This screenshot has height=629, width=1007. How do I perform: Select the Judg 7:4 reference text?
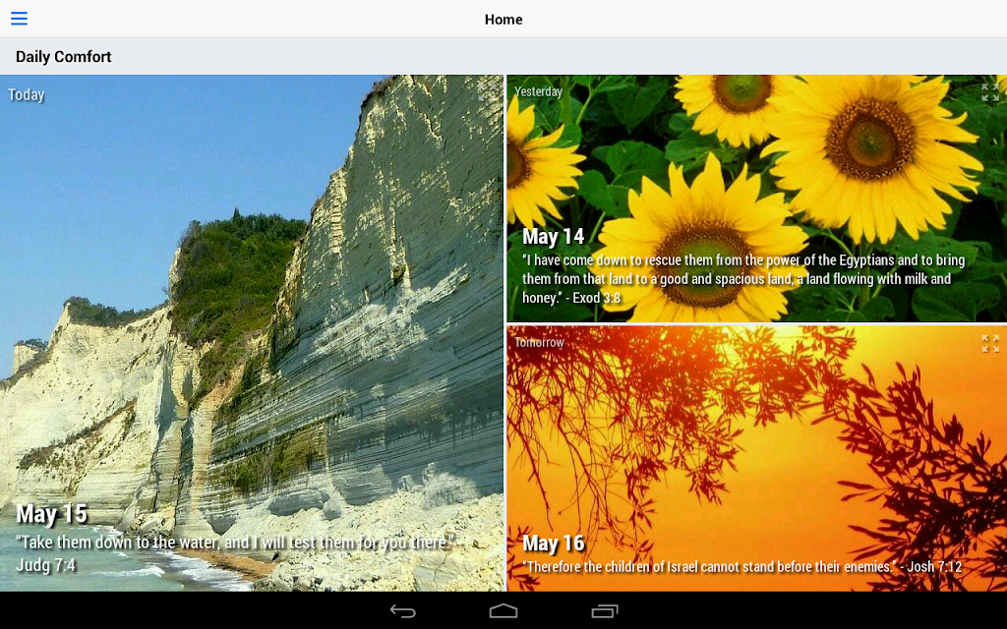(45, 565)
